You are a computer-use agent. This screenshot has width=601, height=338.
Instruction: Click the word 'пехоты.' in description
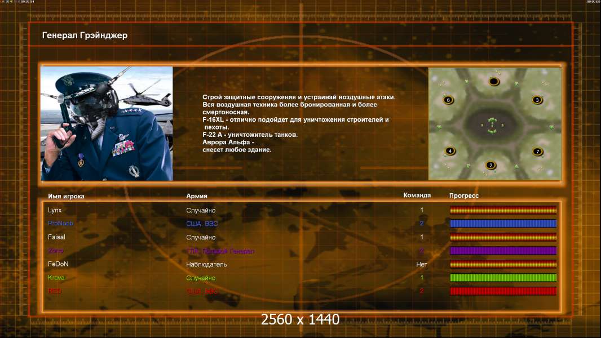pos(216,127)
